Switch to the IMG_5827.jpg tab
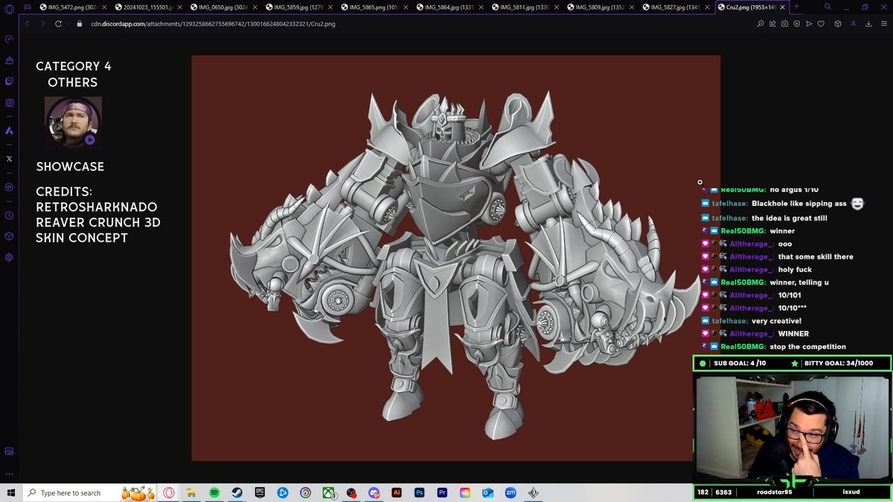The width and height of the screenshot is (893, 502). click(x=676, y=7)
